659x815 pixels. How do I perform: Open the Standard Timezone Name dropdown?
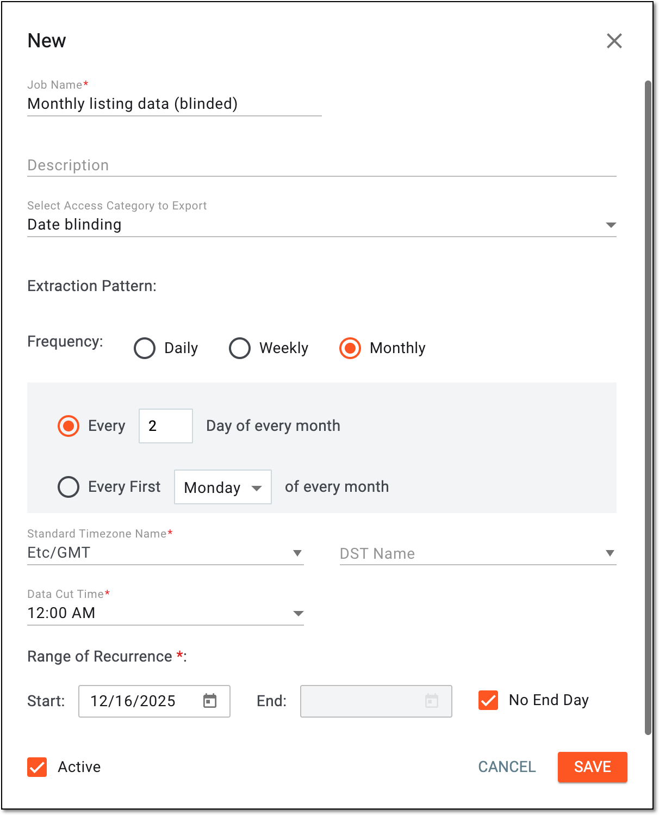pos(165,553)
